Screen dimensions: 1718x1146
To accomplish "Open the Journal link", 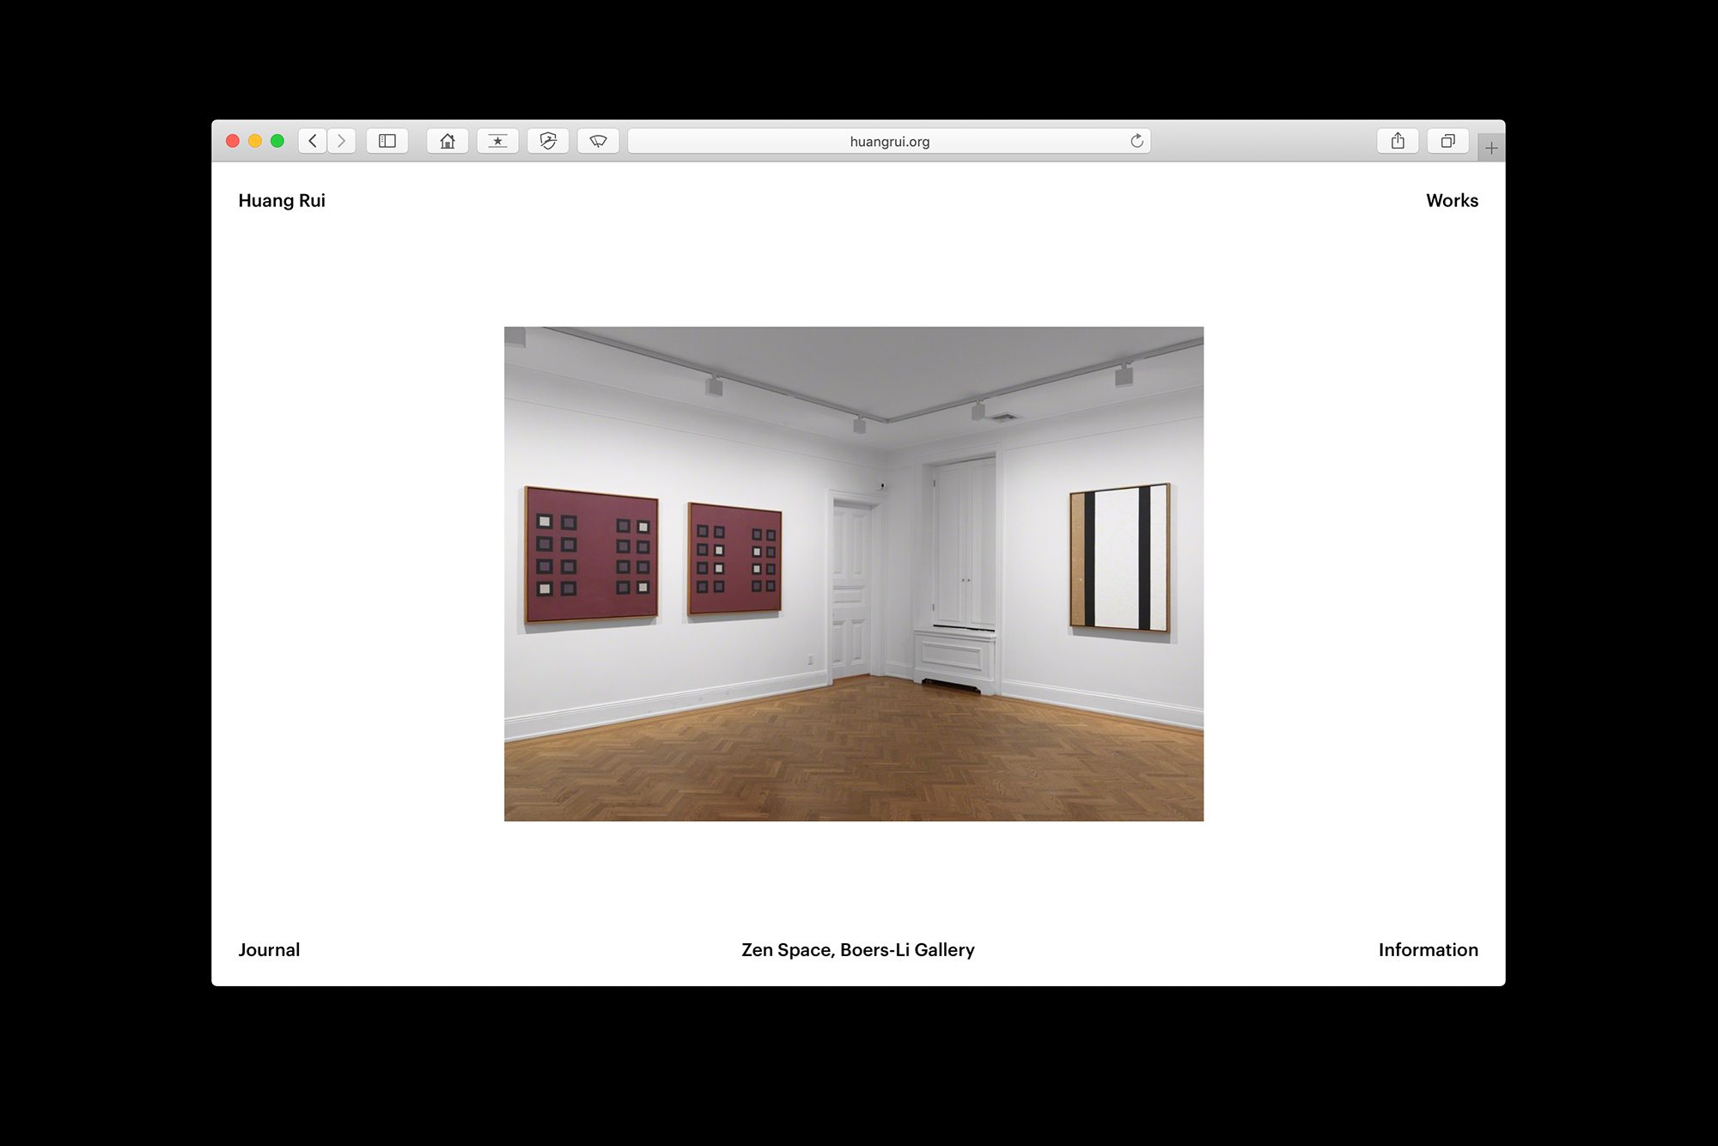I will tap(269, 949).
